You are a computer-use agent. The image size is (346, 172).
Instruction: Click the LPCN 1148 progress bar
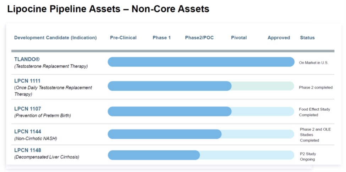coord(154,155)
